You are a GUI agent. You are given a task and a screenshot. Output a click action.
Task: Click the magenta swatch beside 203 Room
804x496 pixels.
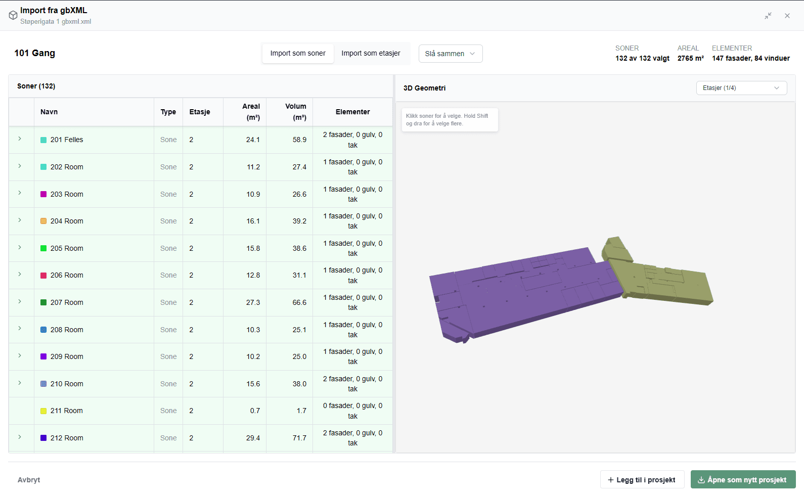click(x=43, y=194)
